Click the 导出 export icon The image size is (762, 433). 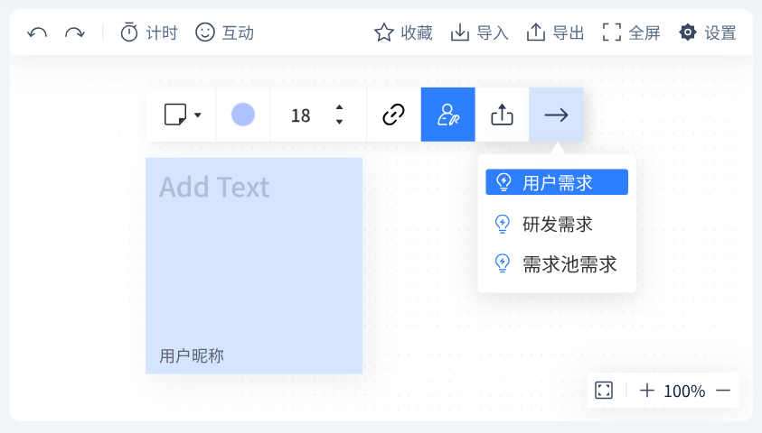(535, 32)
